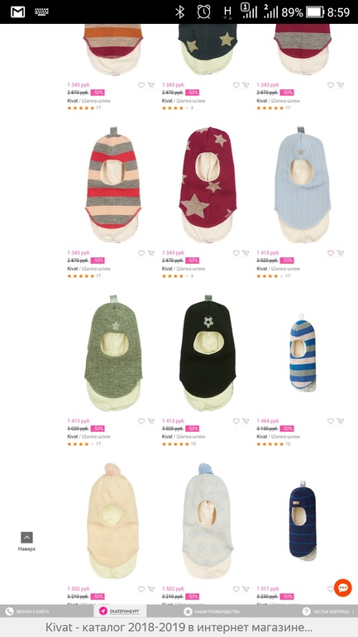Toggle wishlist heart on light blue hat
The height and width of the screenshot is (637, 358).
[331, 253]
